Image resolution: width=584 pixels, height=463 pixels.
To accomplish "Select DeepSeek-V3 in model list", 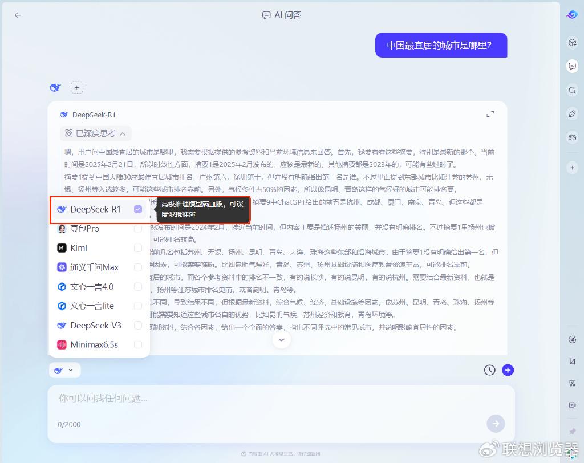I will click(99, 325).
